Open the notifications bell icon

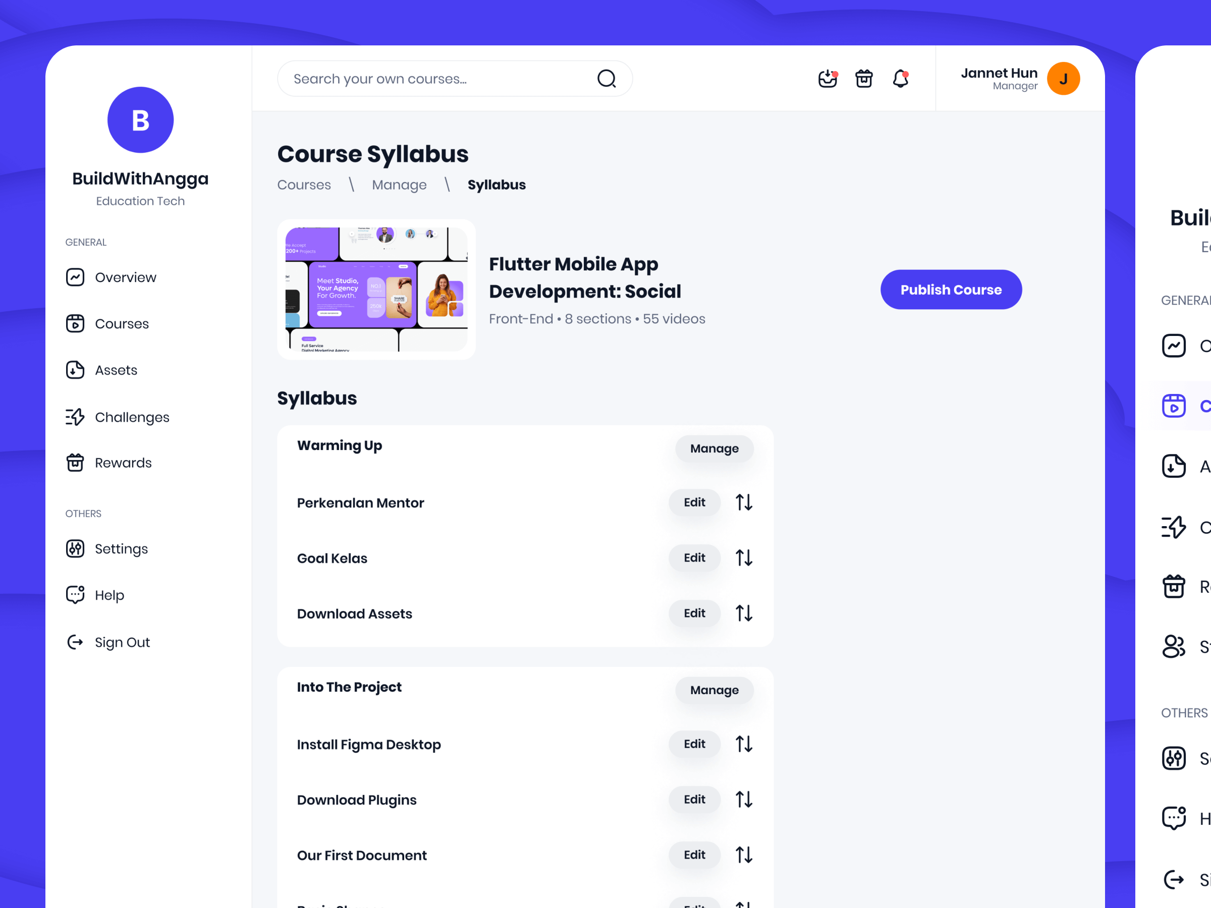(901, 79)
